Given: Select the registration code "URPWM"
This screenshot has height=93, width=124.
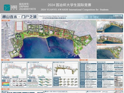Looking at the screenshot, I should pos(24,6).
